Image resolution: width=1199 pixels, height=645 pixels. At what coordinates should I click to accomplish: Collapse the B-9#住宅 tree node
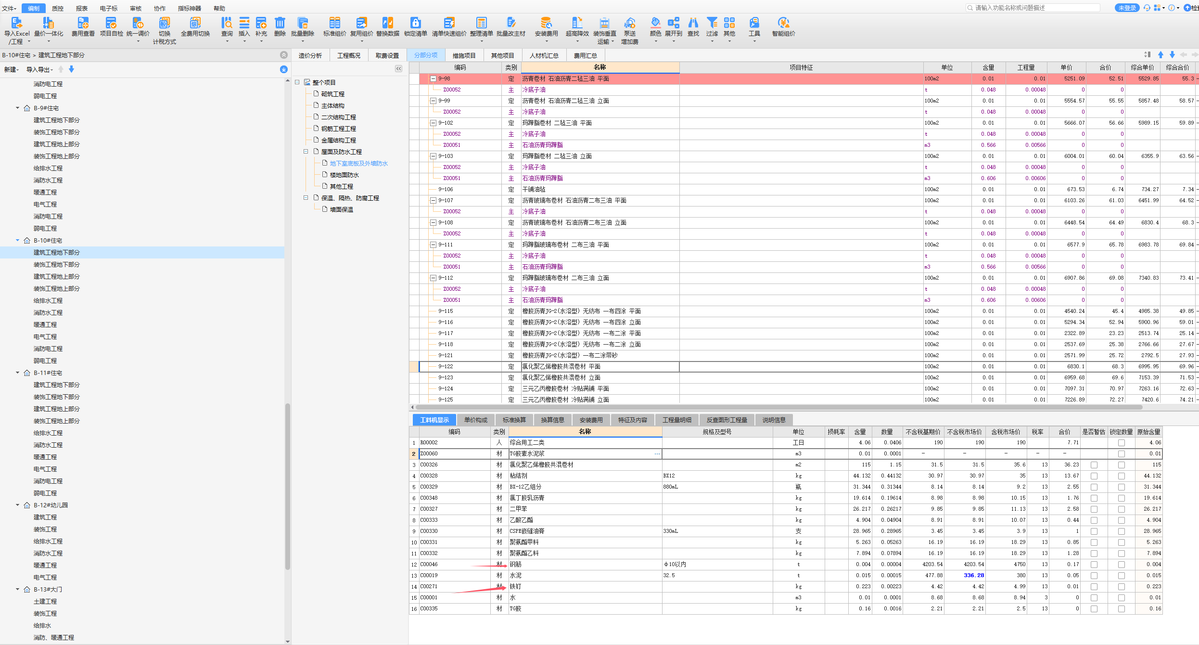click(18, 108)
